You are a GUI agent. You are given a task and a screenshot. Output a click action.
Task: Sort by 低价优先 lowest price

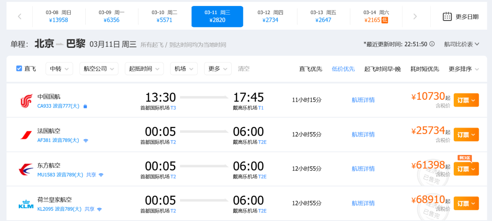(x=343, y=69)
